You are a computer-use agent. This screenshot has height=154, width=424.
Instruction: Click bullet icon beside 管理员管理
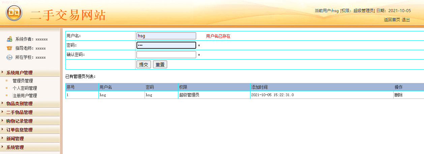(x=6, y=81)
